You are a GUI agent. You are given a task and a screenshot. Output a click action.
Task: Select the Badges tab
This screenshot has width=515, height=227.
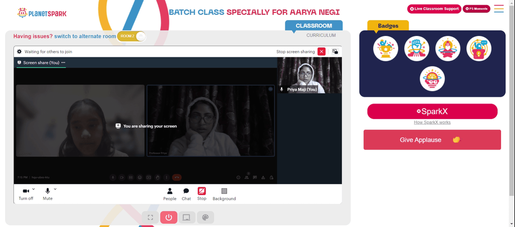388,26
